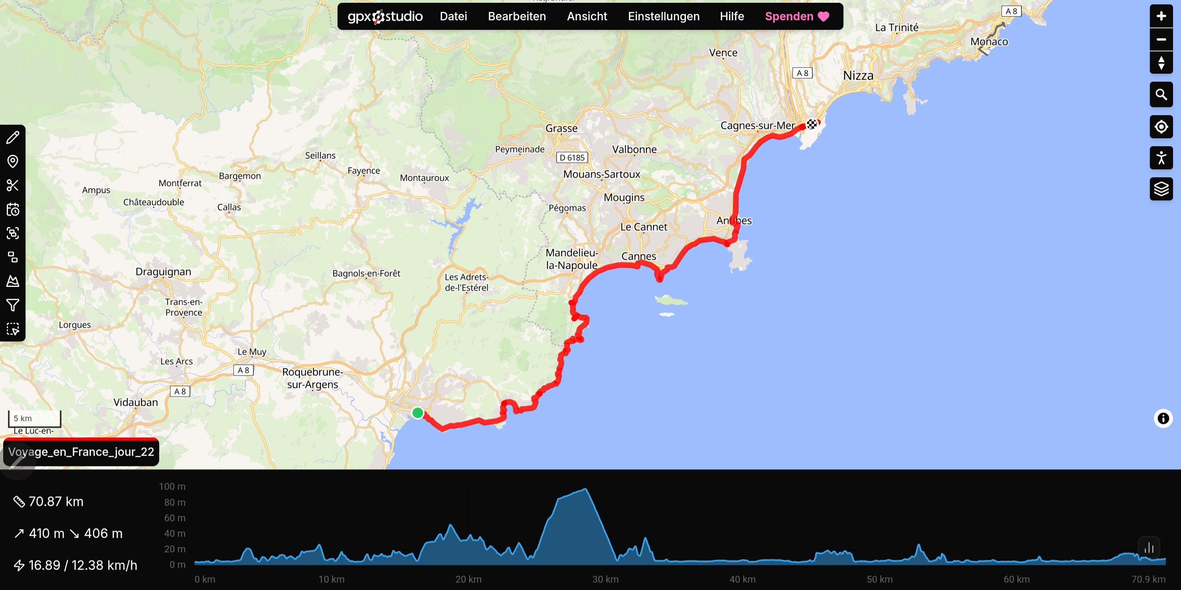Zoom out of the map

[1161, 39]
